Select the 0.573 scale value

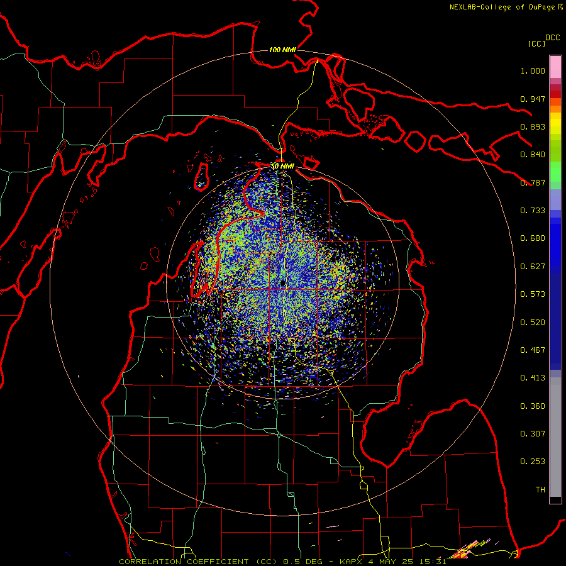[533, 294]
